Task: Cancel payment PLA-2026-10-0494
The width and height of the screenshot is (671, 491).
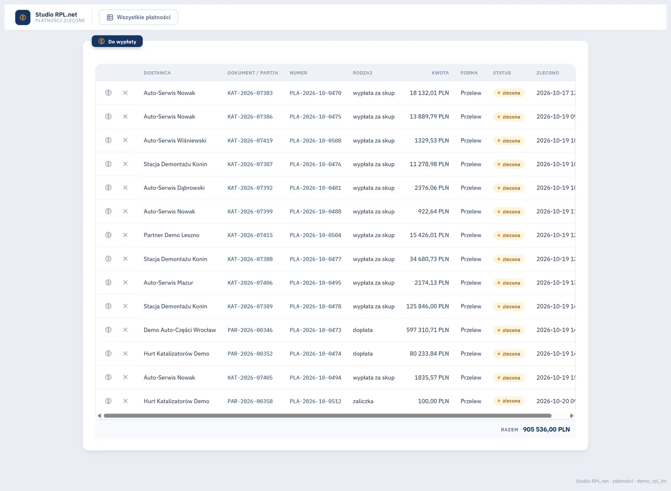Action: click(125, 377)
